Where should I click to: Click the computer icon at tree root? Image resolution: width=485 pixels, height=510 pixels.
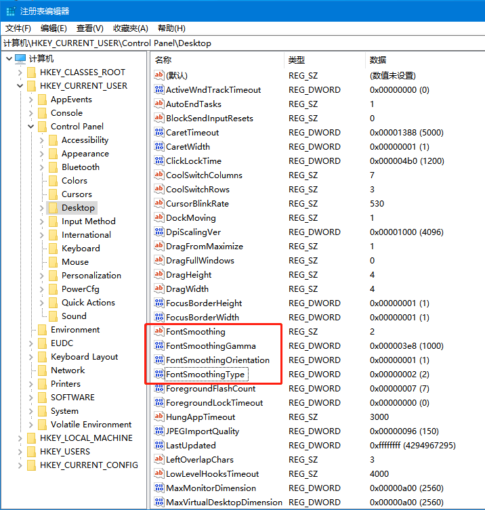pyautogui.click(x=20, y=59)
